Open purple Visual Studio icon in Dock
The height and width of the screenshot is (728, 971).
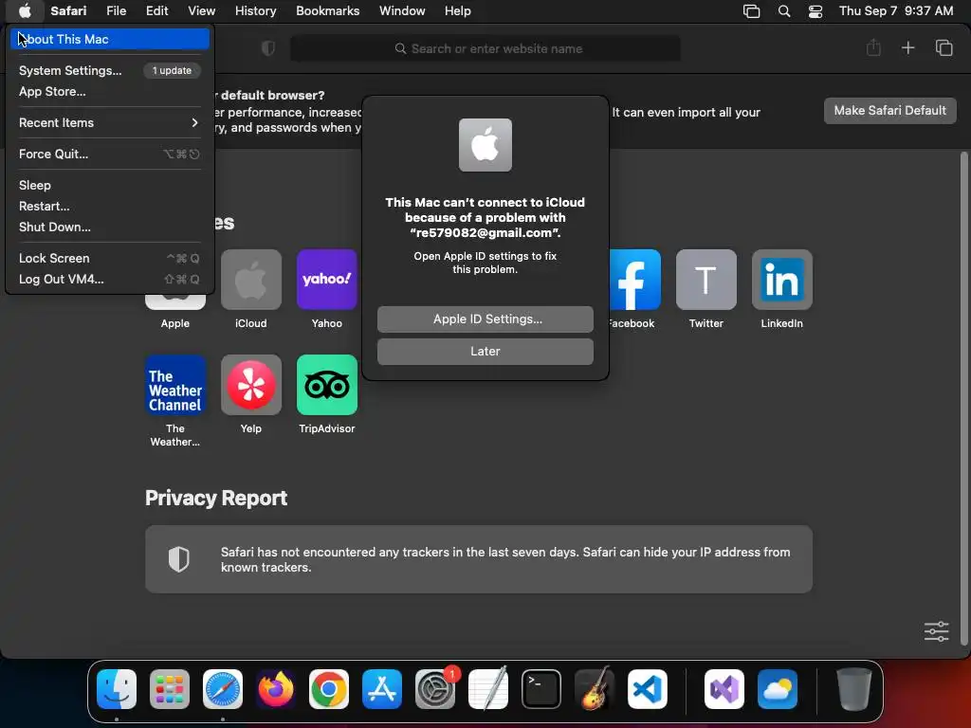[x=724, y=689]
